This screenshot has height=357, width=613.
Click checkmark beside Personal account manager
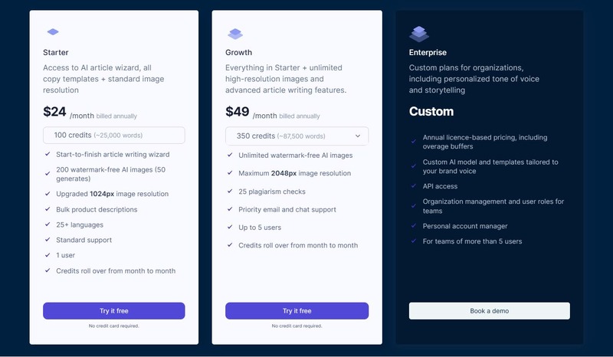[x=414, y=226]
